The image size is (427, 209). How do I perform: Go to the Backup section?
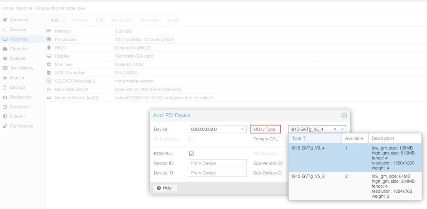click(x=17, y=87)
